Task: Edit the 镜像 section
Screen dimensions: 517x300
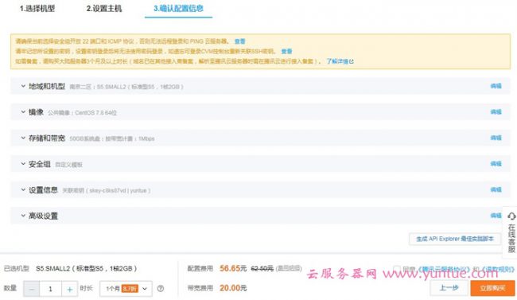Action: 496,112
